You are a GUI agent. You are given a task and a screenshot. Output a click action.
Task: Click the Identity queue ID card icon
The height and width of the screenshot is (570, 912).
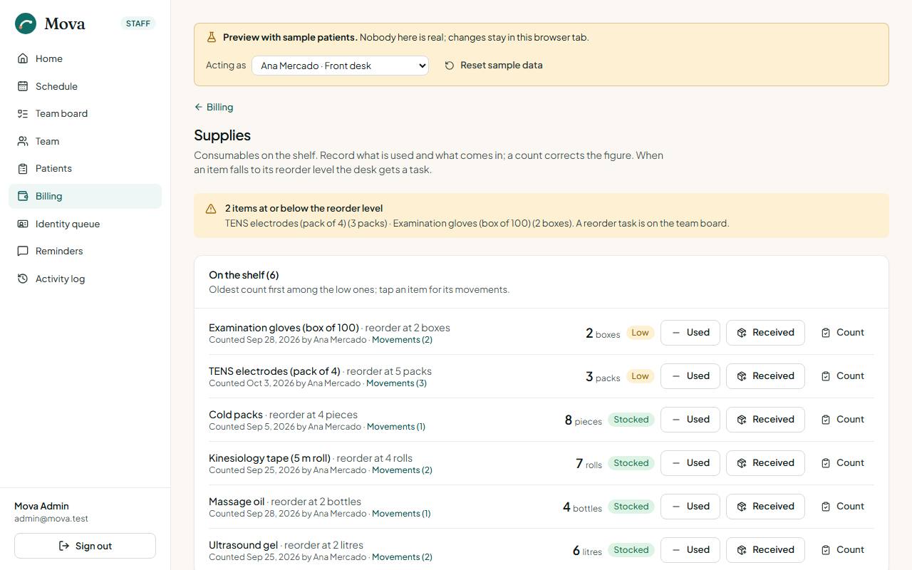[x=23, y=224]
